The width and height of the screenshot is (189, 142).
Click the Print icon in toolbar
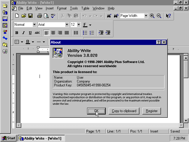click(39, 16)
